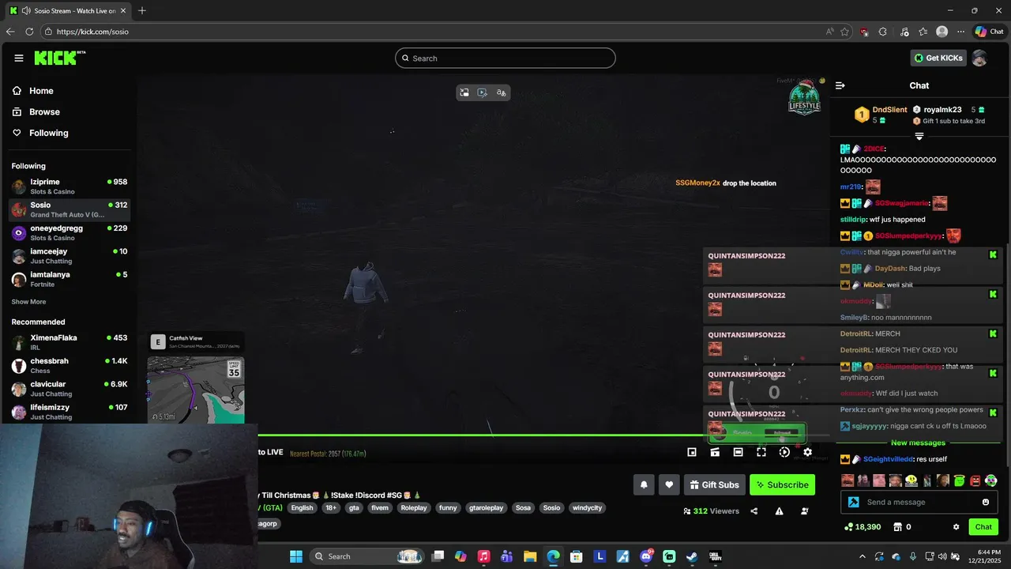Viewport: 1011px width, 569px height.
Task: Click first icon in video overlay toolbar
Action: click(x=464, y=92)
